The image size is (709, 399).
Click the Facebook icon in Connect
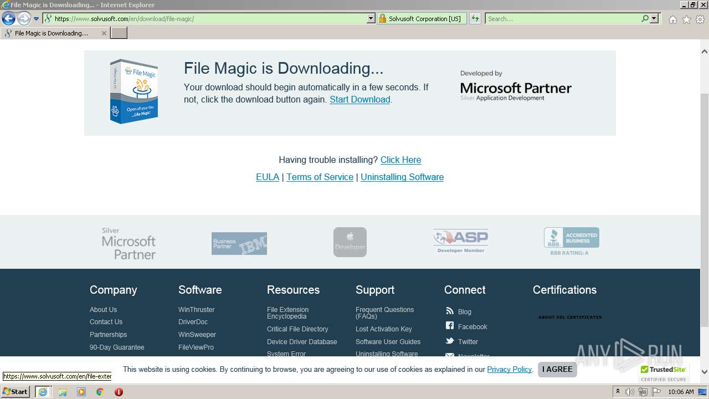coord(449,326)
